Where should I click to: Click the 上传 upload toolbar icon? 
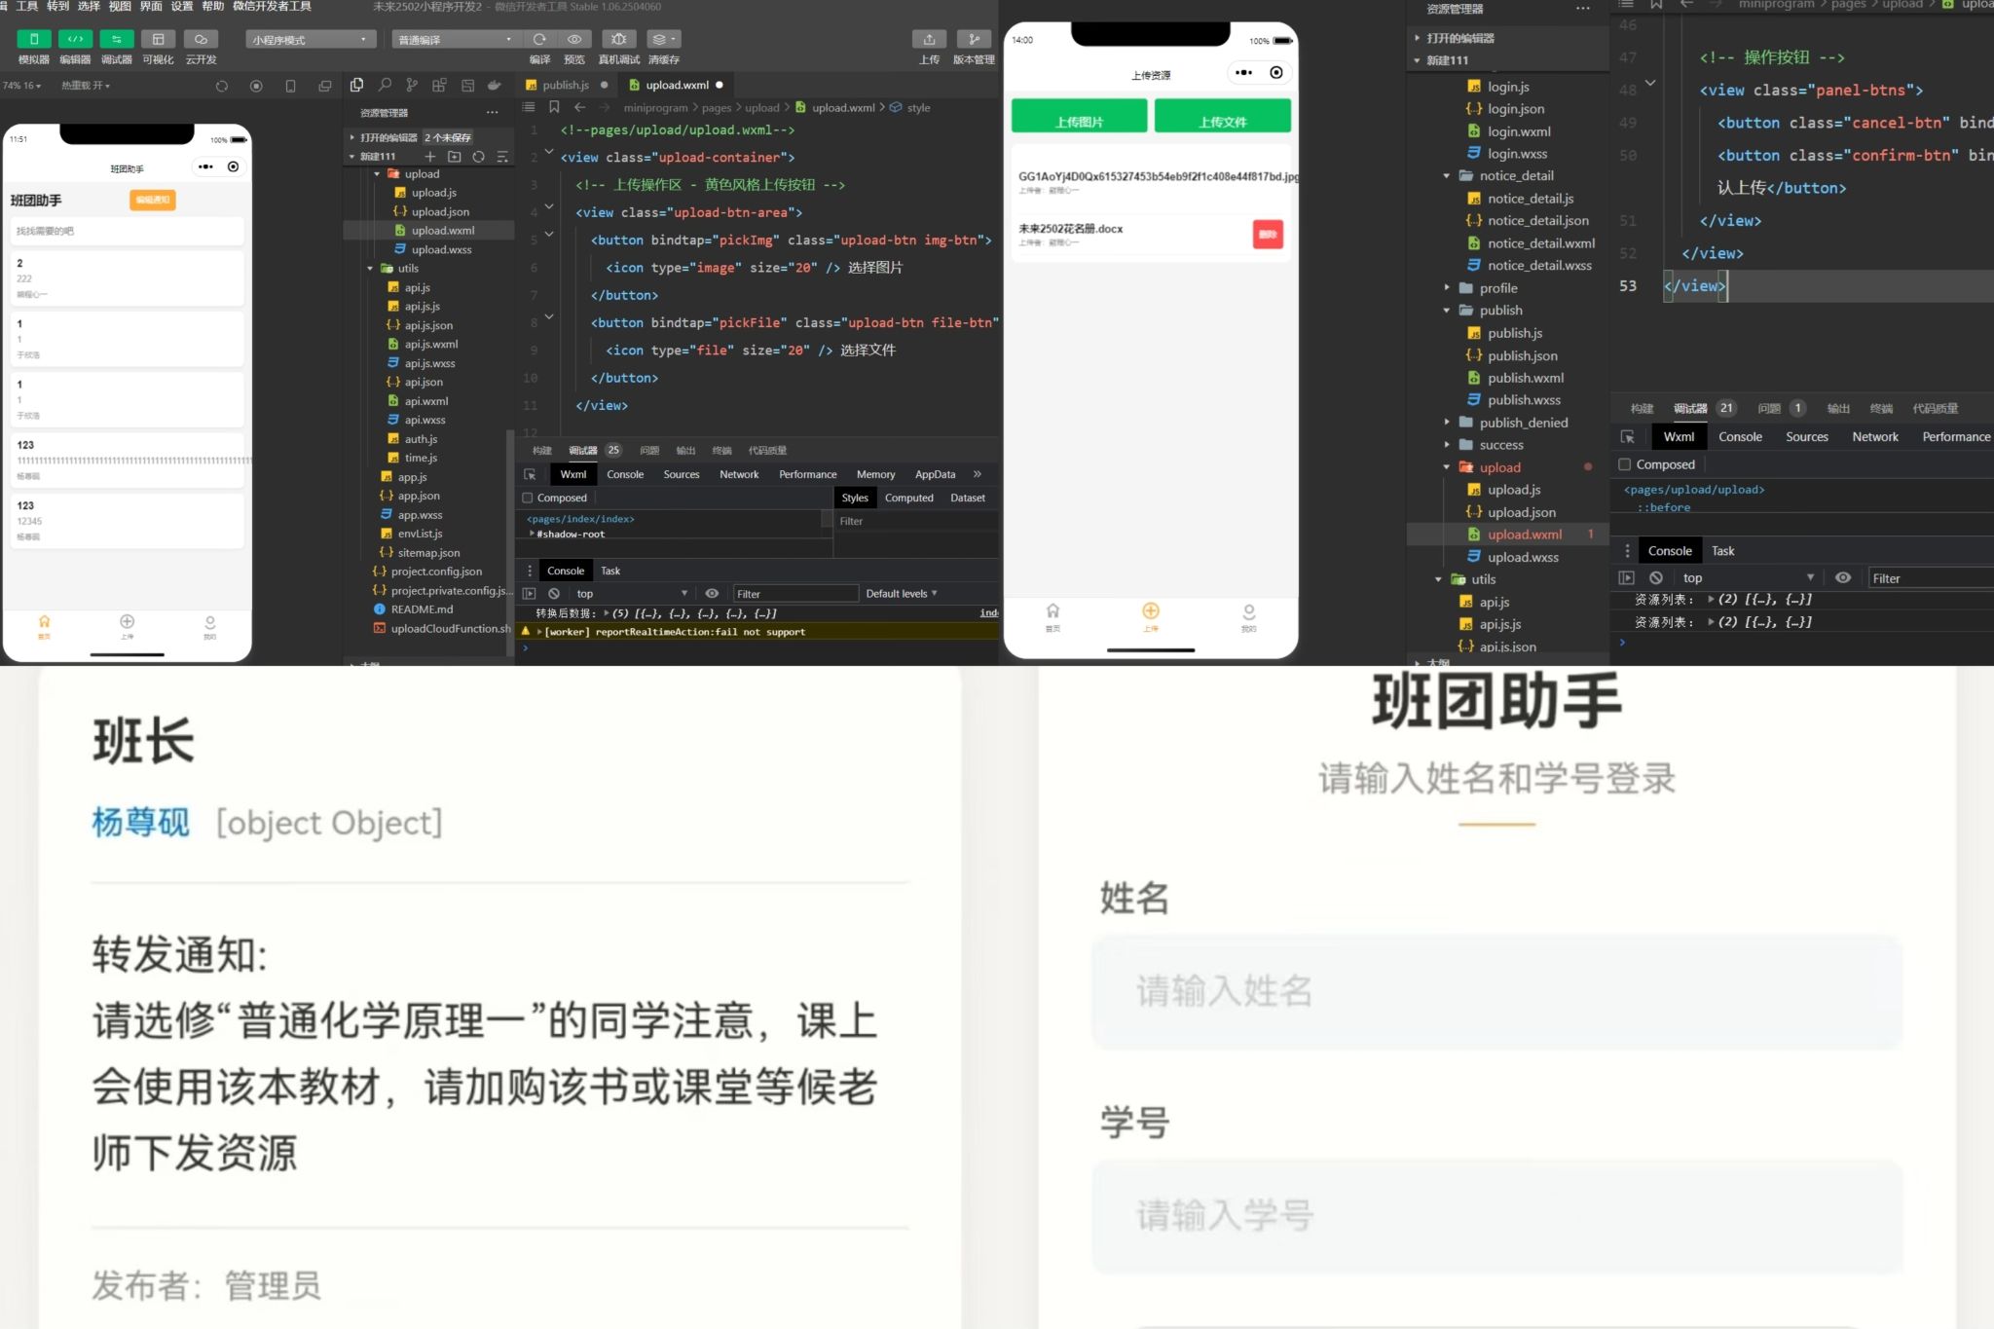pyautogui.click(x=929, y=39)
